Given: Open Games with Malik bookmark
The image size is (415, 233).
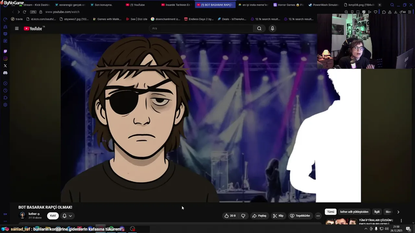Looking at the screenshot, I should click(x=107, y=19).
